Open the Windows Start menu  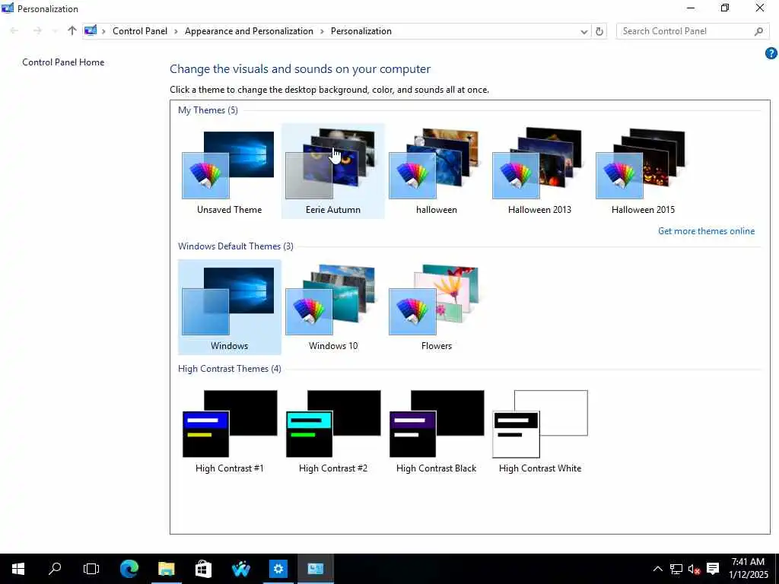click(18, 569)
